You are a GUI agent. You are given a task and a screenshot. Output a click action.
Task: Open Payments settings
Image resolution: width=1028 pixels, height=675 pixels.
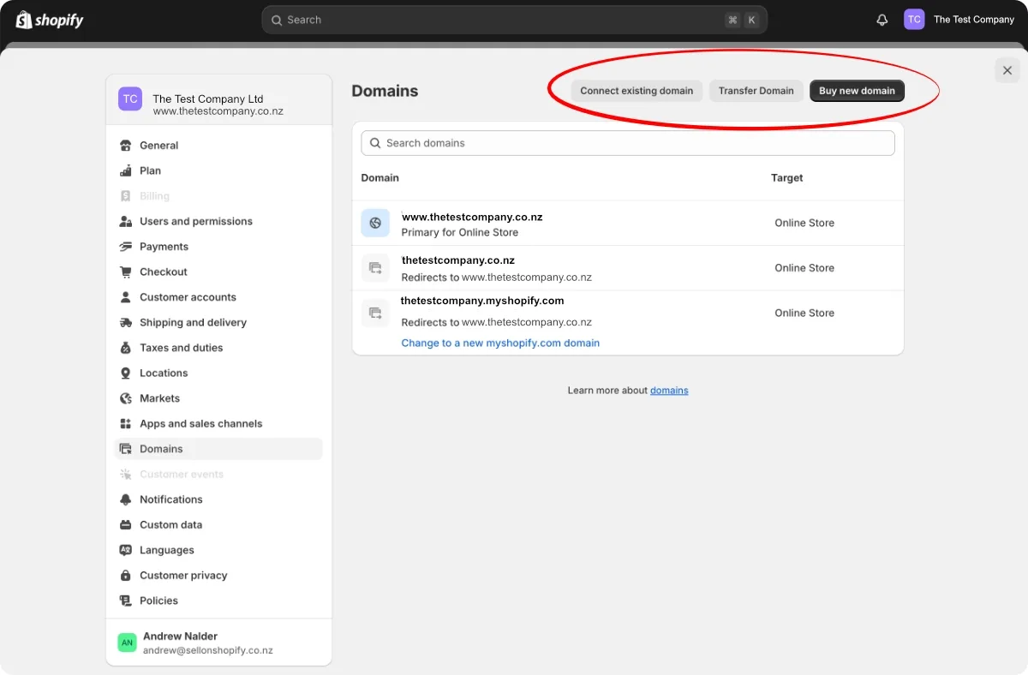tap(164, 247)
